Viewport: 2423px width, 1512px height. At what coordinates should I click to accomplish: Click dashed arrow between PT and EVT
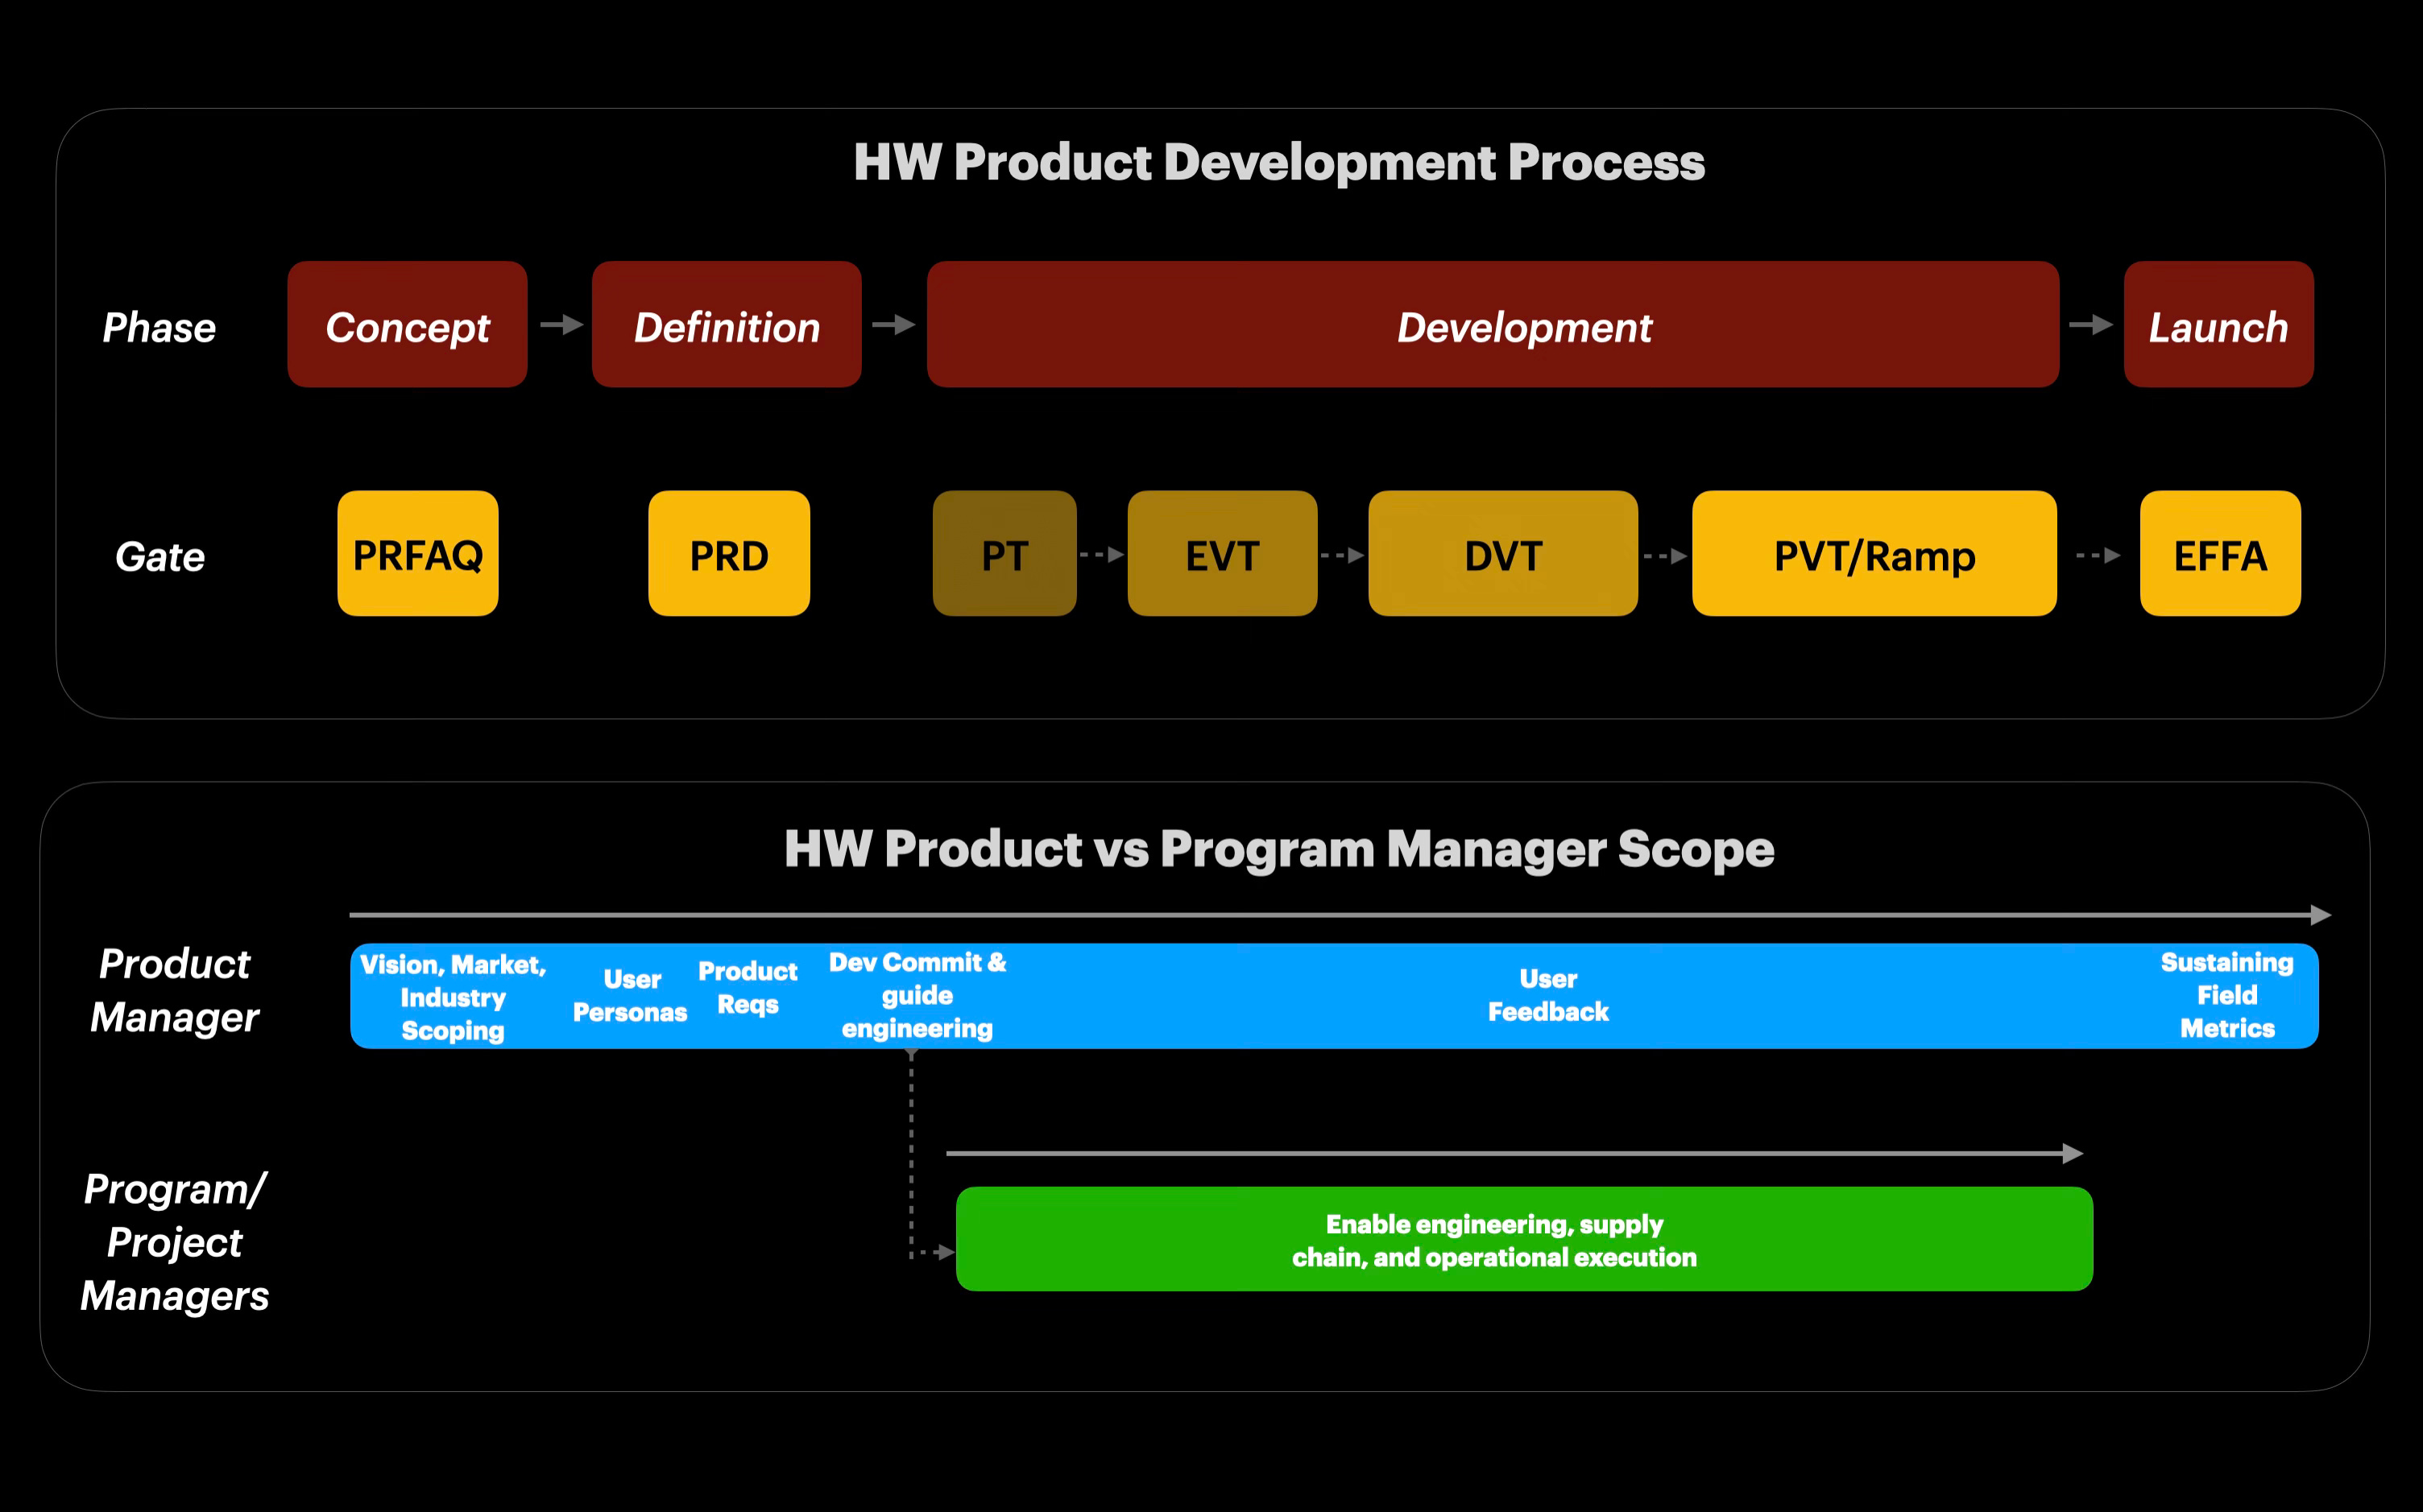1101,554
